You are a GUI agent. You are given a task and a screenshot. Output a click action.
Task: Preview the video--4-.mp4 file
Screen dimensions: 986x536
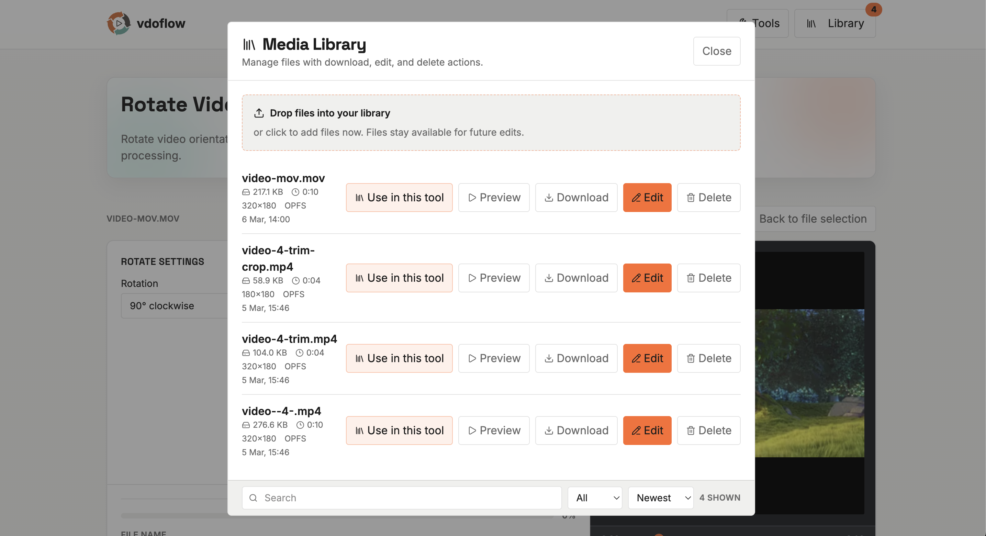494,430
